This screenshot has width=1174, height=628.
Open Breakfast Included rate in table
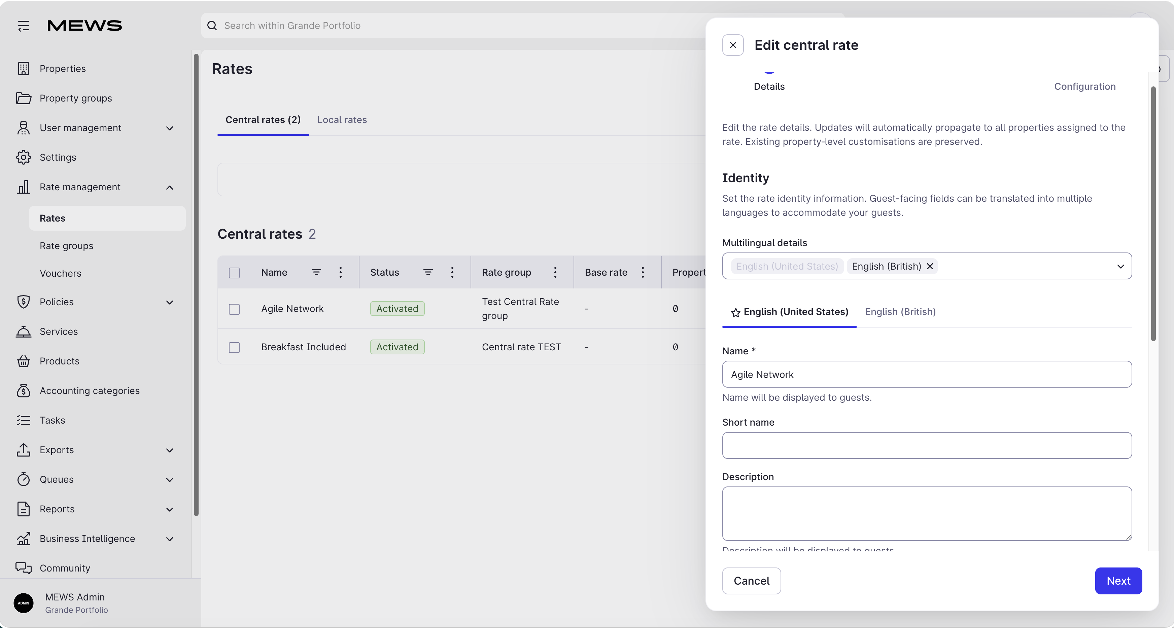(304, 347)
